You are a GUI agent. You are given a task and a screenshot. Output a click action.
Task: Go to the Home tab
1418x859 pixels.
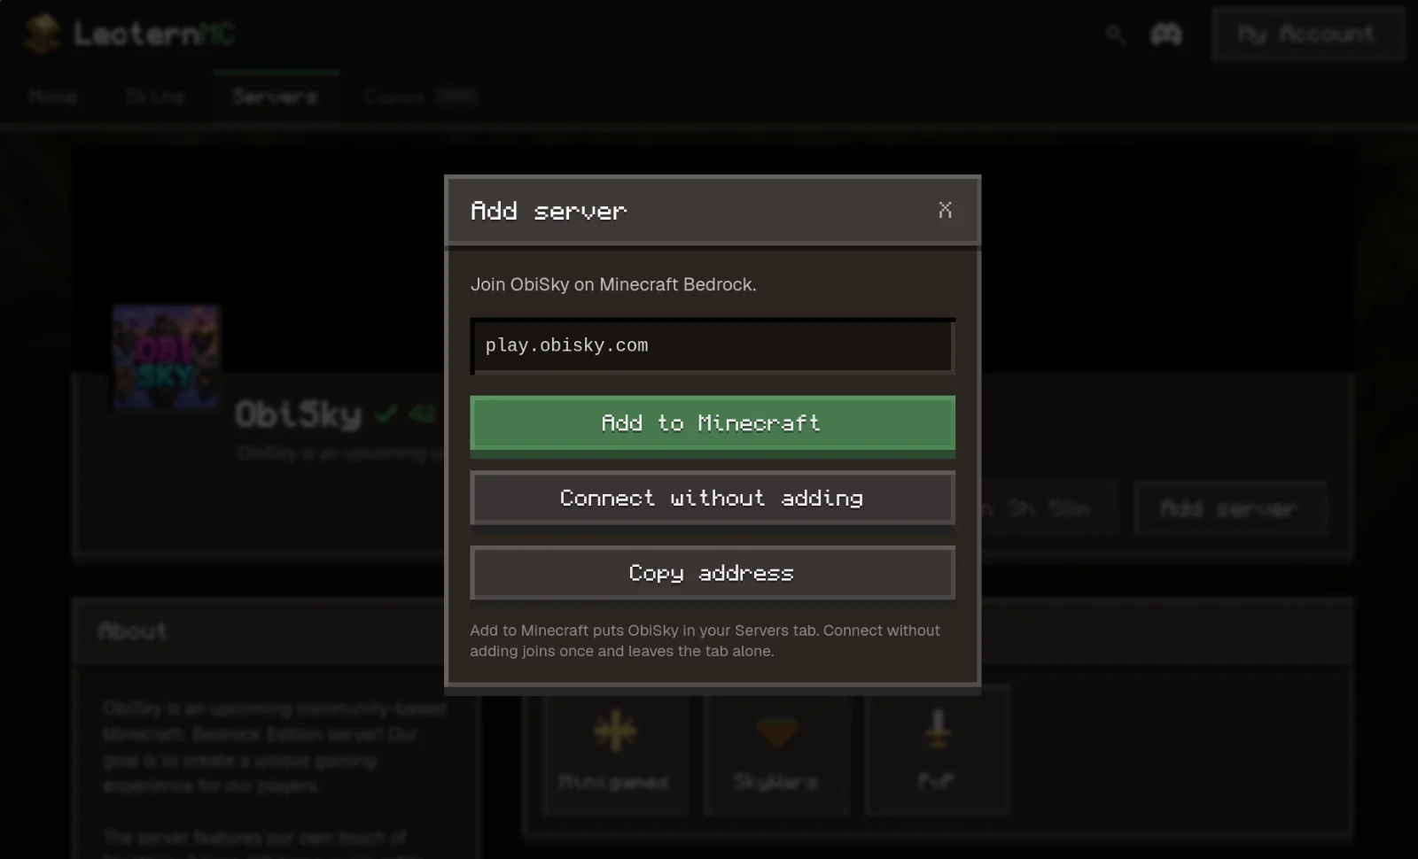53,97
